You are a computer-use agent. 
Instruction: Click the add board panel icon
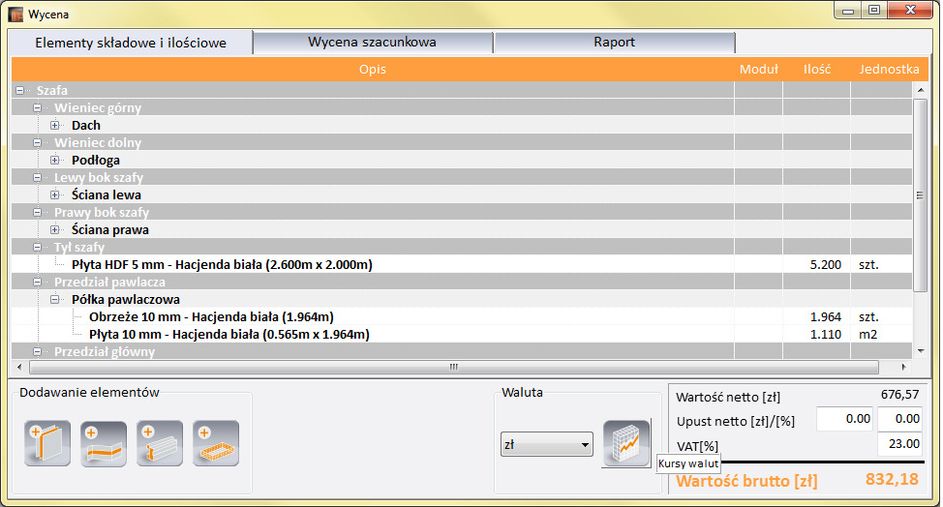pyautogui.click(x=47, y=443)
